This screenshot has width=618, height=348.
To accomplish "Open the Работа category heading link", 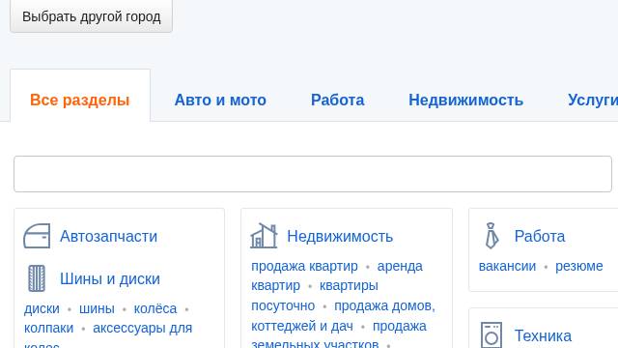I will pos(540,236).
